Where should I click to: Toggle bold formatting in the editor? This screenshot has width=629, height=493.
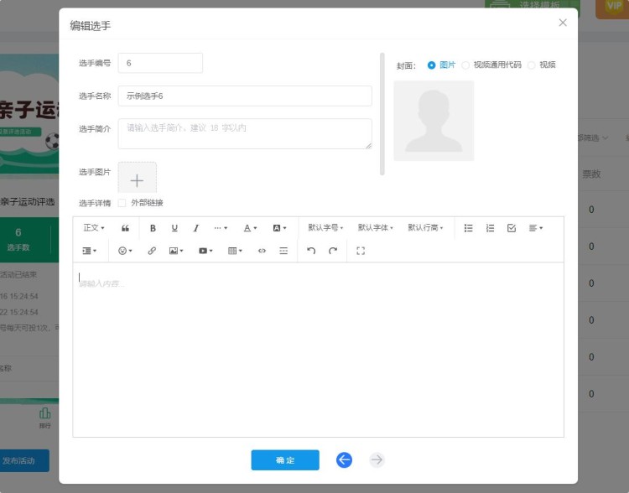tap(153, 228)
